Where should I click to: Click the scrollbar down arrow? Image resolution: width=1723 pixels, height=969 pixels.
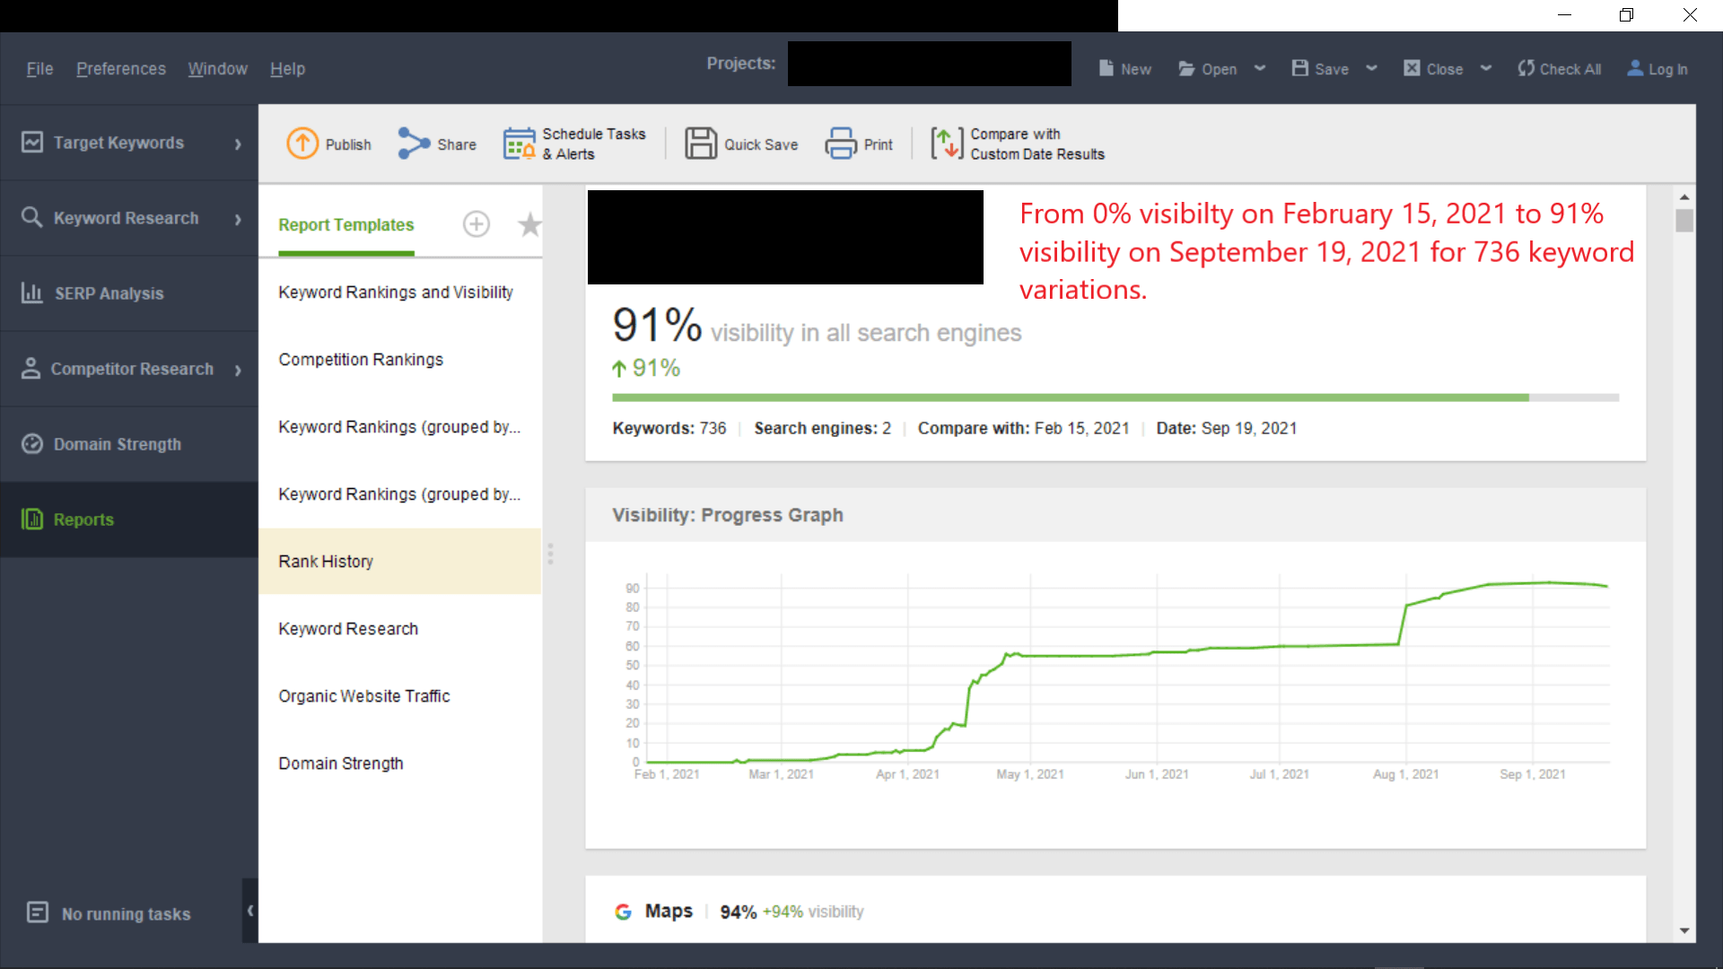coord(1684,930)
